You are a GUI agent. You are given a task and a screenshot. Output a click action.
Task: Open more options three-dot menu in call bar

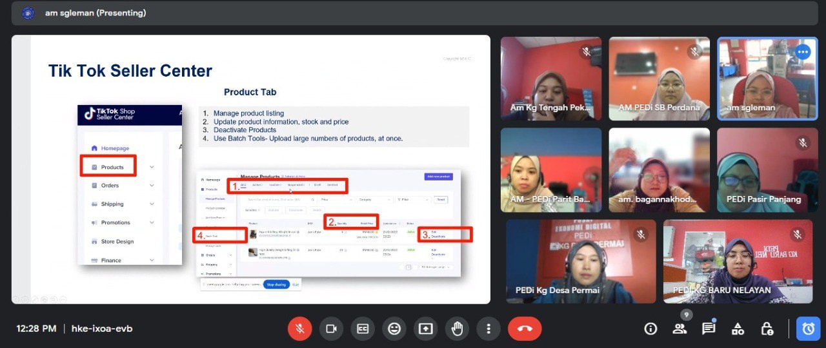click(489, 329)
